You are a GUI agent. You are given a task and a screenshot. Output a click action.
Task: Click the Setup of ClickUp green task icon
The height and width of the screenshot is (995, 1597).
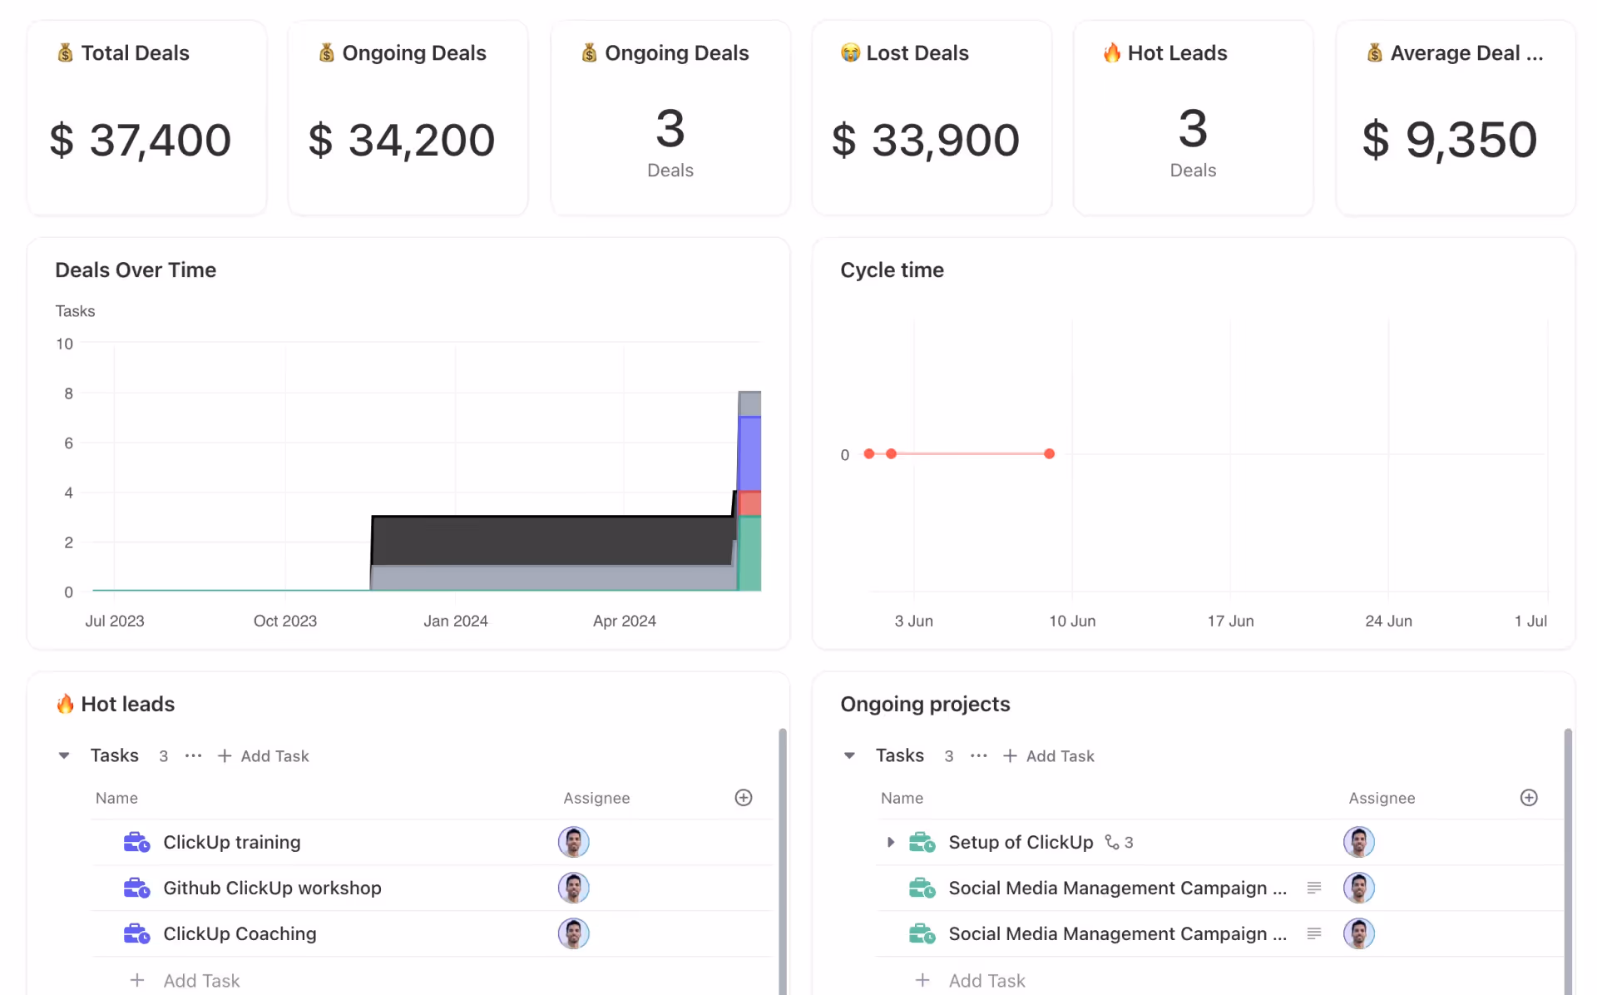[922, 842]
